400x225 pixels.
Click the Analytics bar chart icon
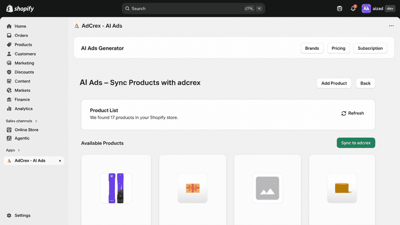[x=9, y=109]
